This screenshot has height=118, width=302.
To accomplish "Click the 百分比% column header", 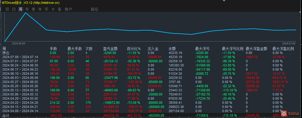I will pyautogui.click(x=134, y=49).
